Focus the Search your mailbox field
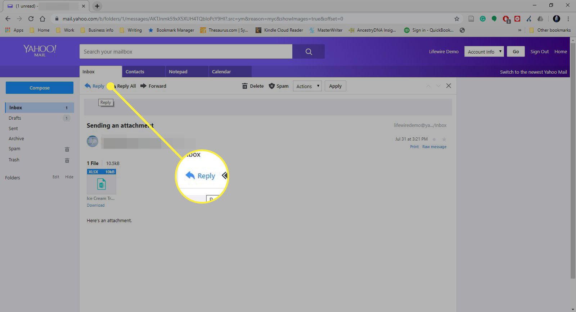 point(186,51)
